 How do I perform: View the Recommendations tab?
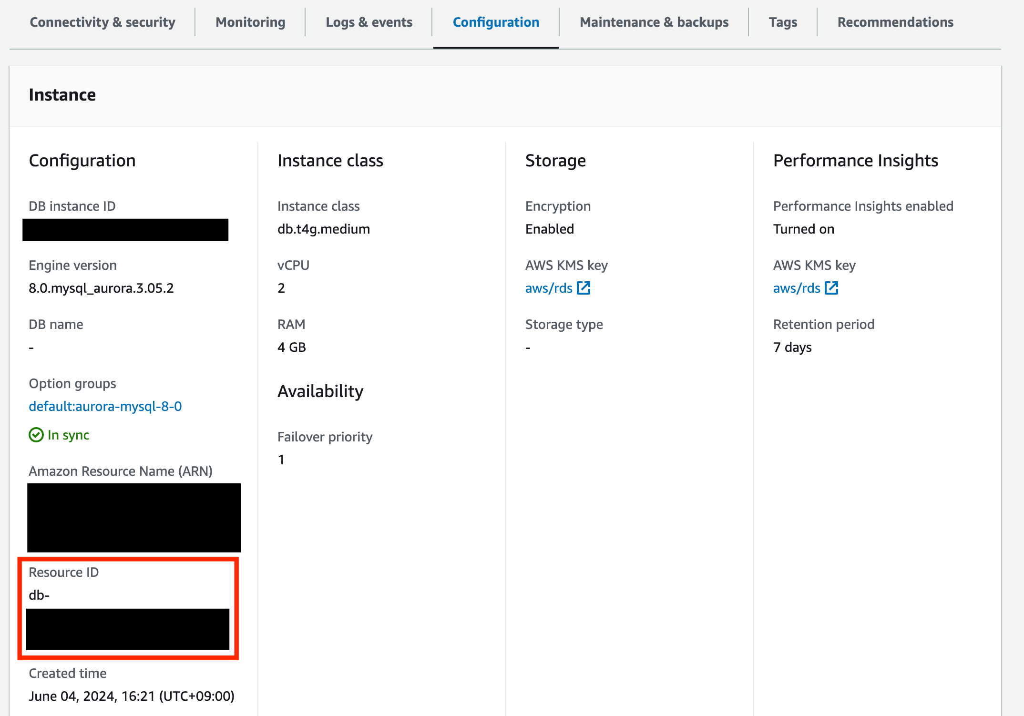895,22
